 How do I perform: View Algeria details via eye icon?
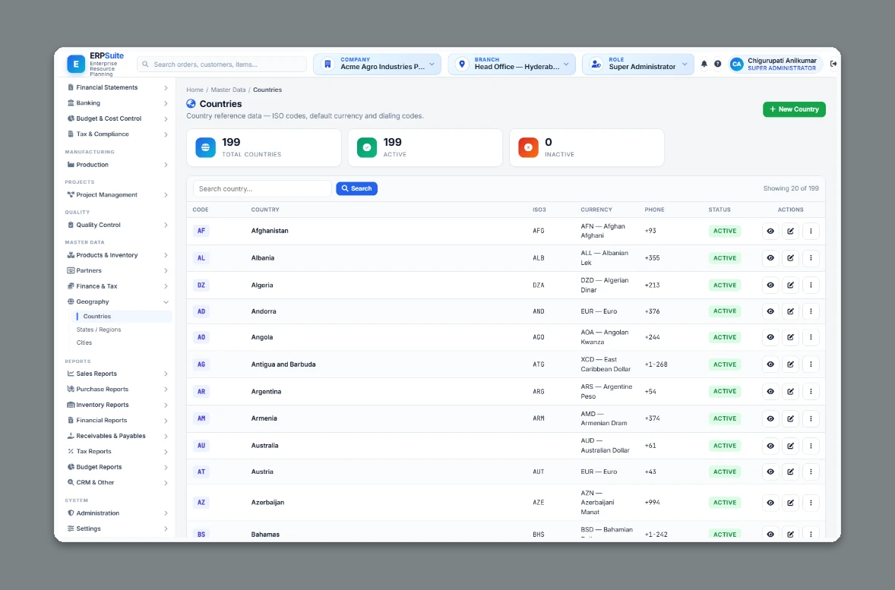(x=770, y=286)
